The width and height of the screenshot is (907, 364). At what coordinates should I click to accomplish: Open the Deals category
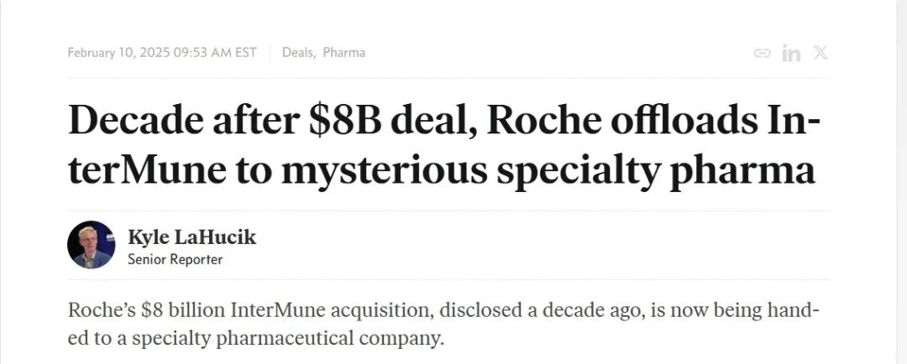point(297,53)
